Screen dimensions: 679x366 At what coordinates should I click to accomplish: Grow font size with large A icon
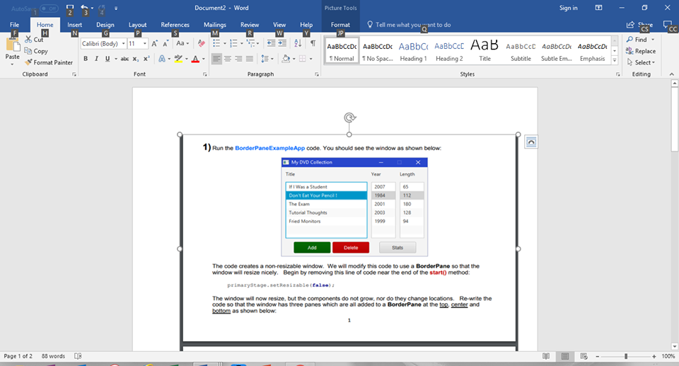tap(155, 43)
